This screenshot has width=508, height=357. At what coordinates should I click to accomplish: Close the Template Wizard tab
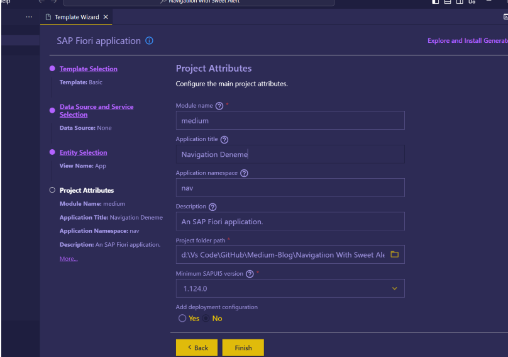coord(106,17)
